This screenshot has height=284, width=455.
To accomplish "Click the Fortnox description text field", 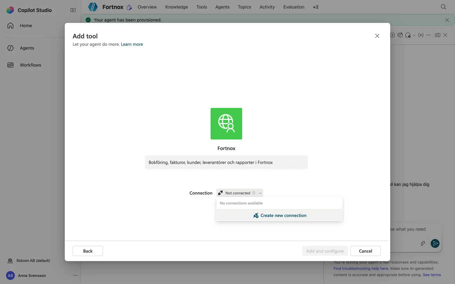I will [x=226, y=162].
